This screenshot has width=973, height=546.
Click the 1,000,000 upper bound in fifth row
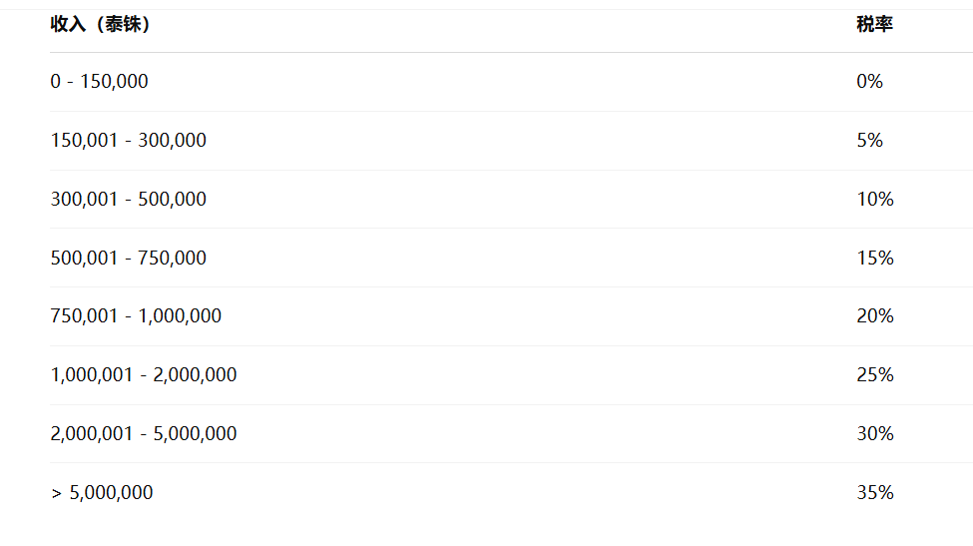pos(180,315)
